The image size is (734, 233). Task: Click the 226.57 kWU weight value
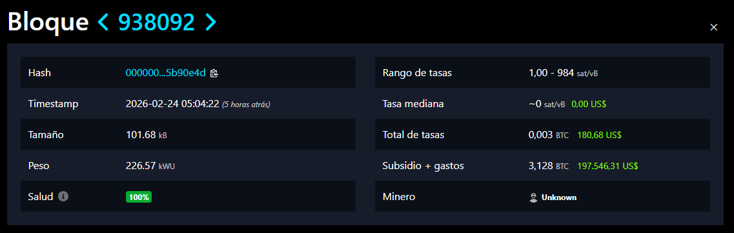click(150, 166)
